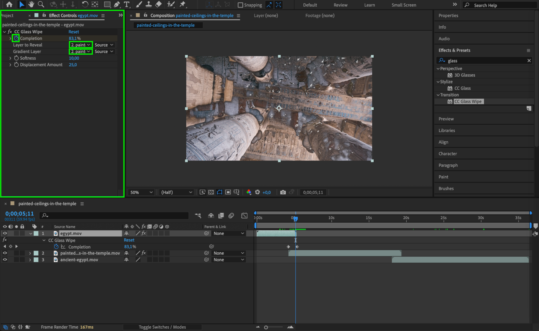539x331 pixels.
Task: Toggle Completion stopwatch in Effect Controls
Action: click(x=16, y=38)
